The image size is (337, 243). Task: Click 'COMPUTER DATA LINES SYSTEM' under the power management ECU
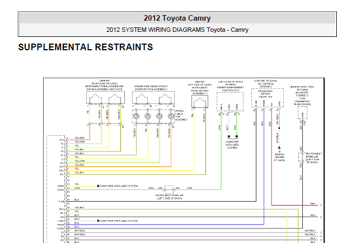232,145
